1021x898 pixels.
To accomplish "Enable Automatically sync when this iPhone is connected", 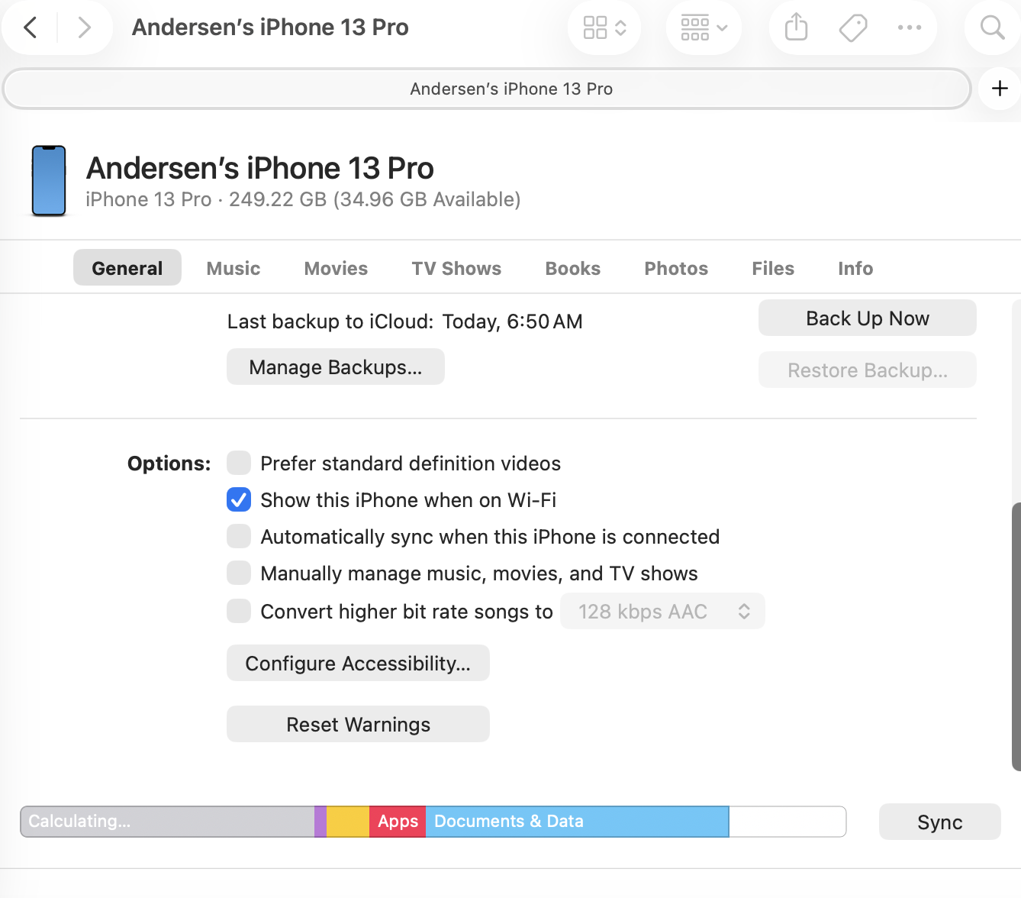I will coord(239,536).
